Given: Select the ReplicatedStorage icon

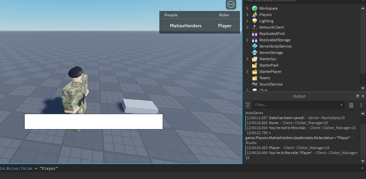Looking at the screenshot, I should [x=254, y=40].
